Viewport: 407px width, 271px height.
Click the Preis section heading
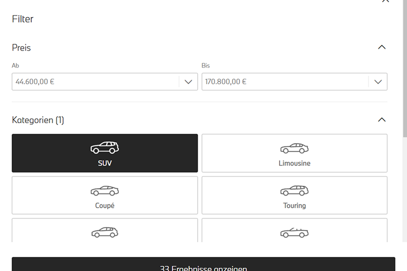(21, 48)
